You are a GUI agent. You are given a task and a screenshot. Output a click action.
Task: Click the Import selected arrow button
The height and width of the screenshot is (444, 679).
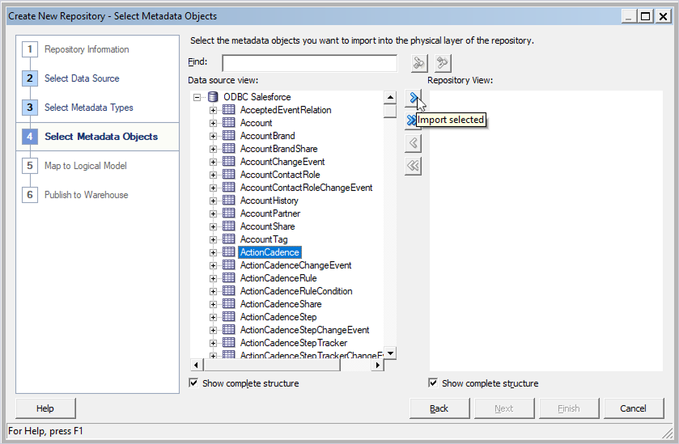(x=414, y=99)
